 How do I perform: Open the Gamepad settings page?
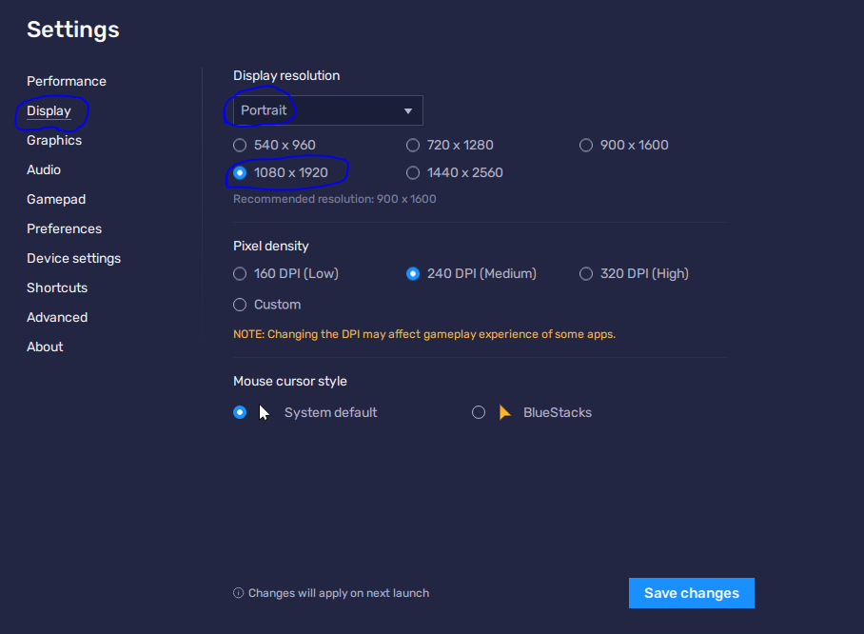pyautogui.click(x=56, y=200)
